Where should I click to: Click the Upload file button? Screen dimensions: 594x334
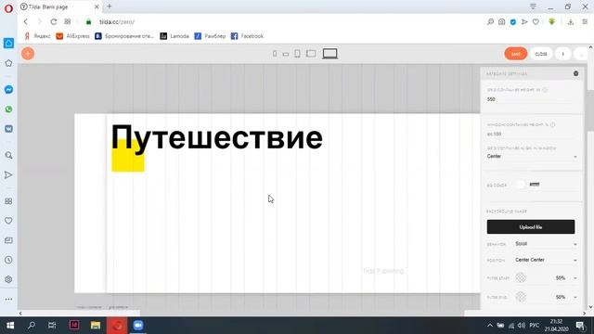click(531, 226)
